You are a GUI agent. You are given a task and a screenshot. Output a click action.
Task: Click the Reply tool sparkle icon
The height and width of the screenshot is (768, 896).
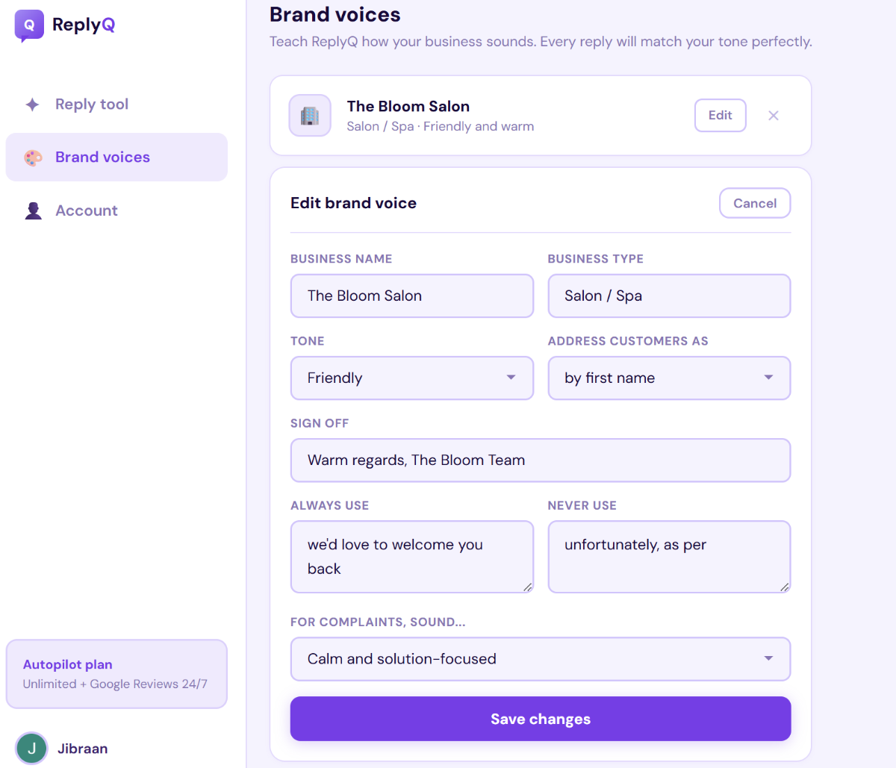(x=33, y=104)
